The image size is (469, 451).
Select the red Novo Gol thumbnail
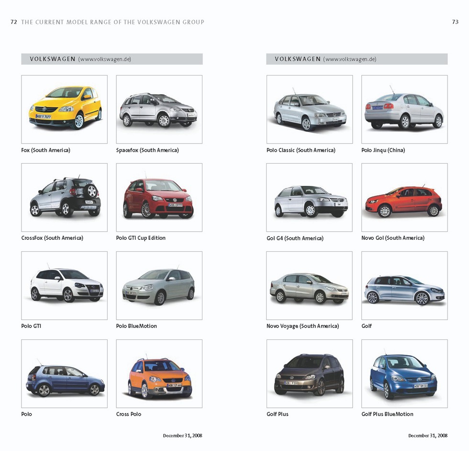tap(404, 197)
